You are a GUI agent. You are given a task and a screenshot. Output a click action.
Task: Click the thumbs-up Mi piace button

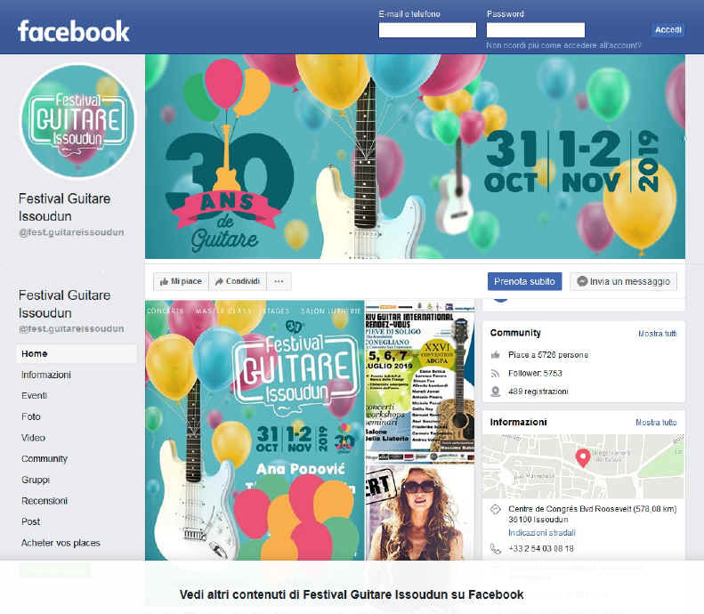181,281
